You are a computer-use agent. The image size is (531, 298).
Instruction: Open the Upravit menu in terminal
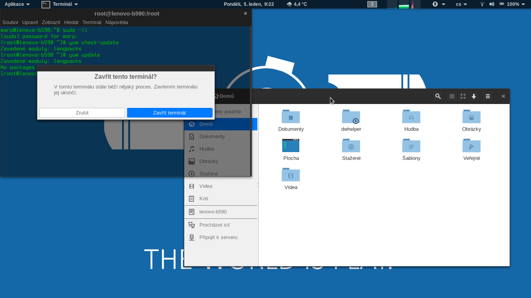[x=30, y=23]
